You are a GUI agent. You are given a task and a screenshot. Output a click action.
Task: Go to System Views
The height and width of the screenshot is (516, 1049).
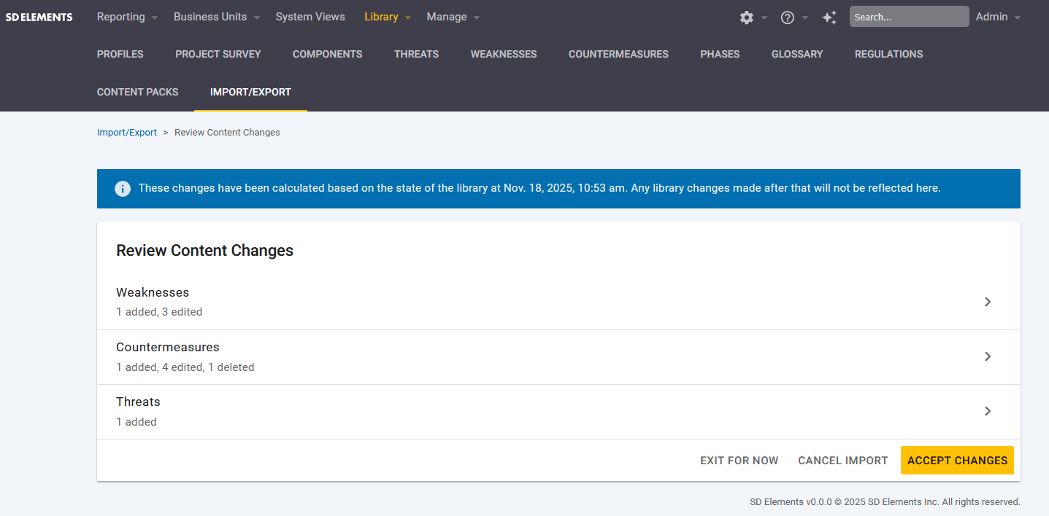click(310, 17)
